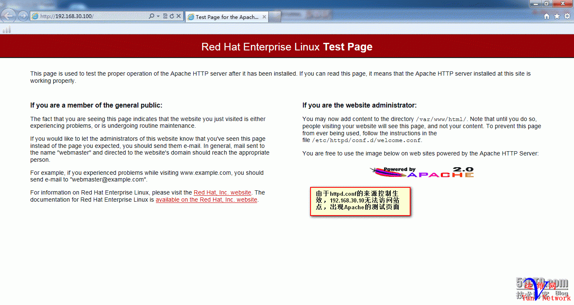Click the magnifier search icon in the address bar
Viewport: 574px width, 305px height.
point(152,16)
